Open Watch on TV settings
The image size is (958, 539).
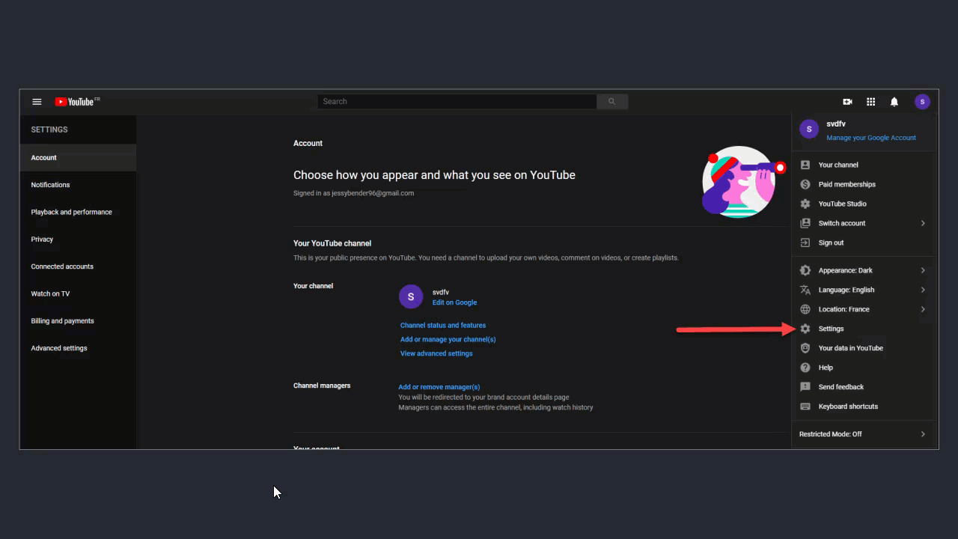click(78, 293)
